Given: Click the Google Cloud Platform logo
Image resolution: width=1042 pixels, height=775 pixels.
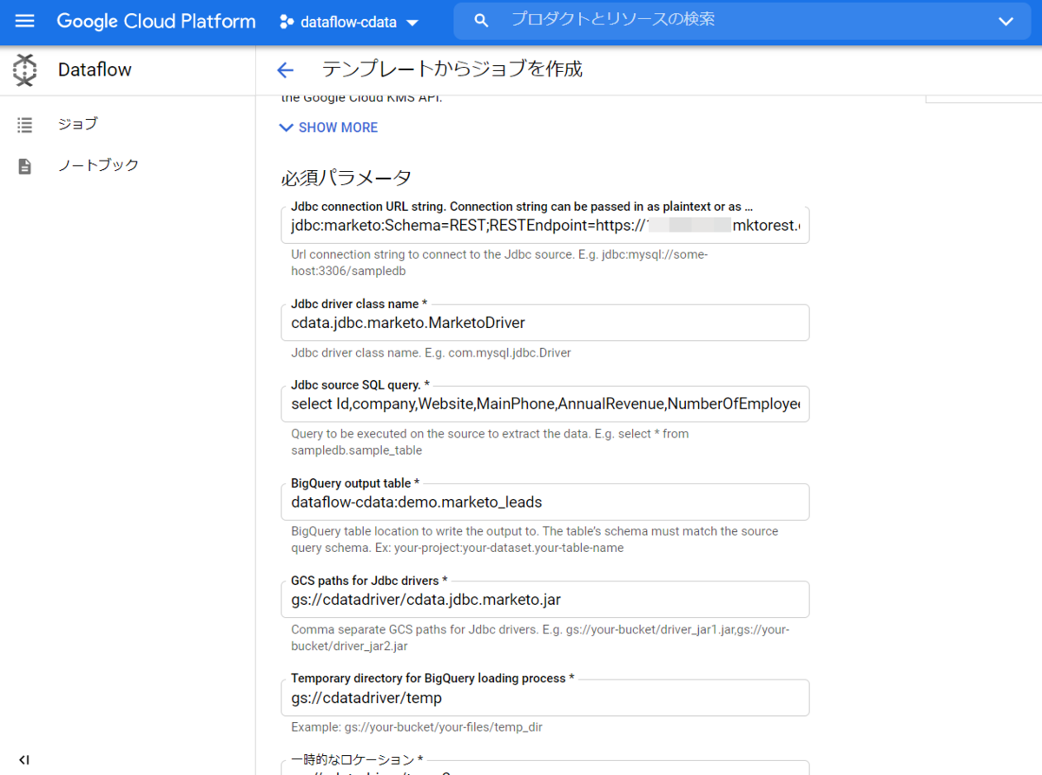Looking at the screenshot, I should tap(156, 21).
